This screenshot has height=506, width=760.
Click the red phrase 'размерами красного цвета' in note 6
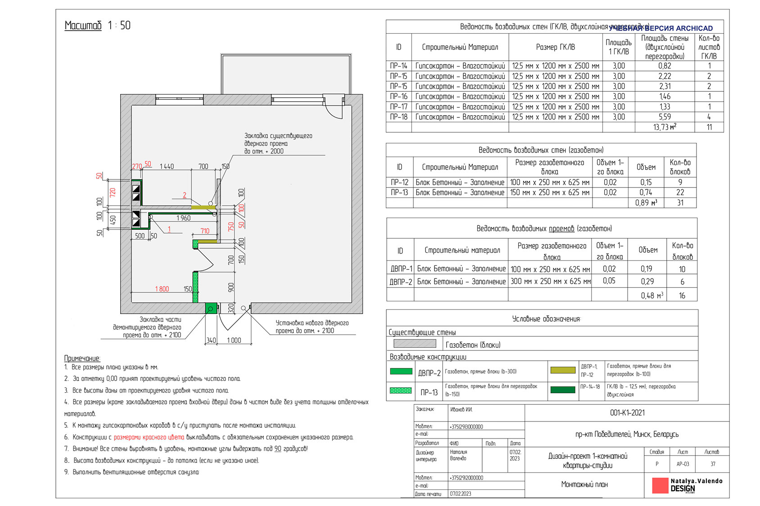[149, 437]
